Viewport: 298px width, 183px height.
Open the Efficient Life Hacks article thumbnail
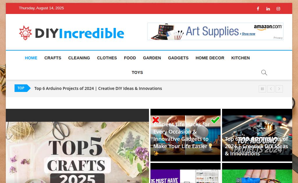pos(185,135)
